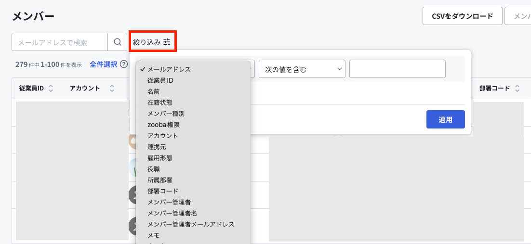Select 所属部署 option in the list
531x244 pixels.
[x=193, y=180]
